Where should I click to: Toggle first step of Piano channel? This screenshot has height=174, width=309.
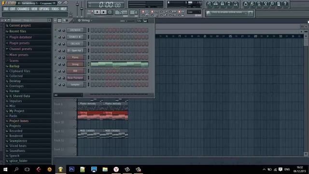coord(92,58)
